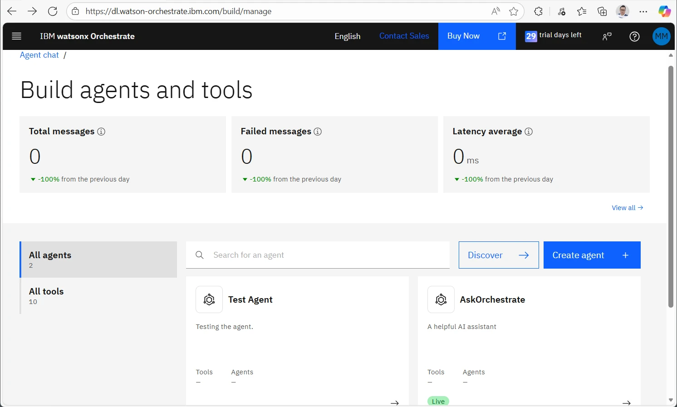Viewport: 677px width, 407px height.
Task: Open the English language selector
Action: click(347, 36)
